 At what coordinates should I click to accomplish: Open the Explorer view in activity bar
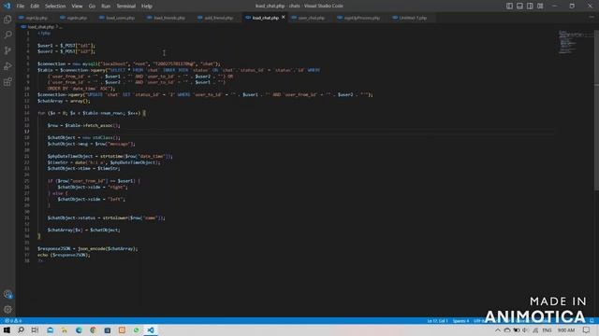tap(7, 20)
